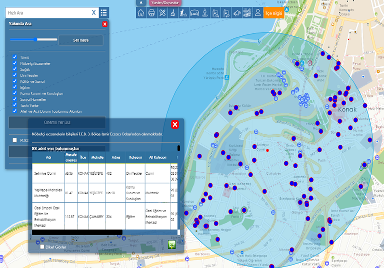This screenshot has width=384, height=268.
Task: Open the İlçe Bilgisi tab
Action: pos(274,13)
